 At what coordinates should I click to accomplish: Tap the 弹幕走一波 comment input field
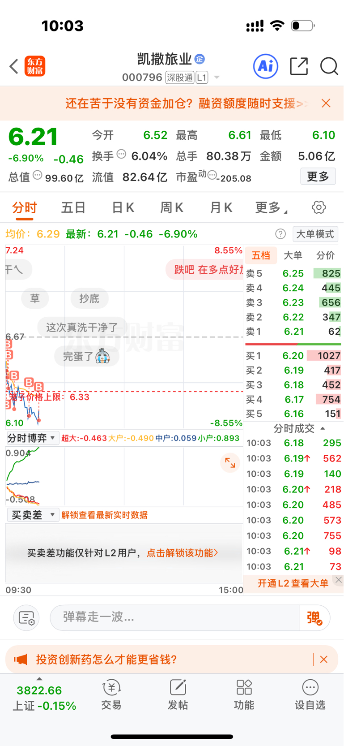[174, 618]
